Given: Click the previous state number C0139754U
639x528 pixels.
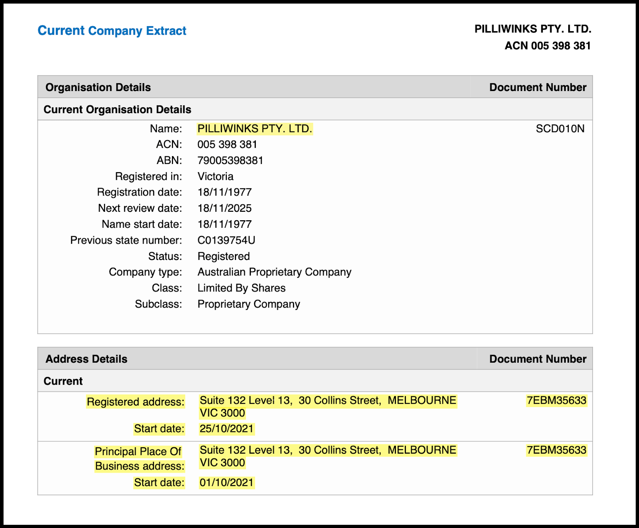Looking at the screenshot, I should [226, 240].
